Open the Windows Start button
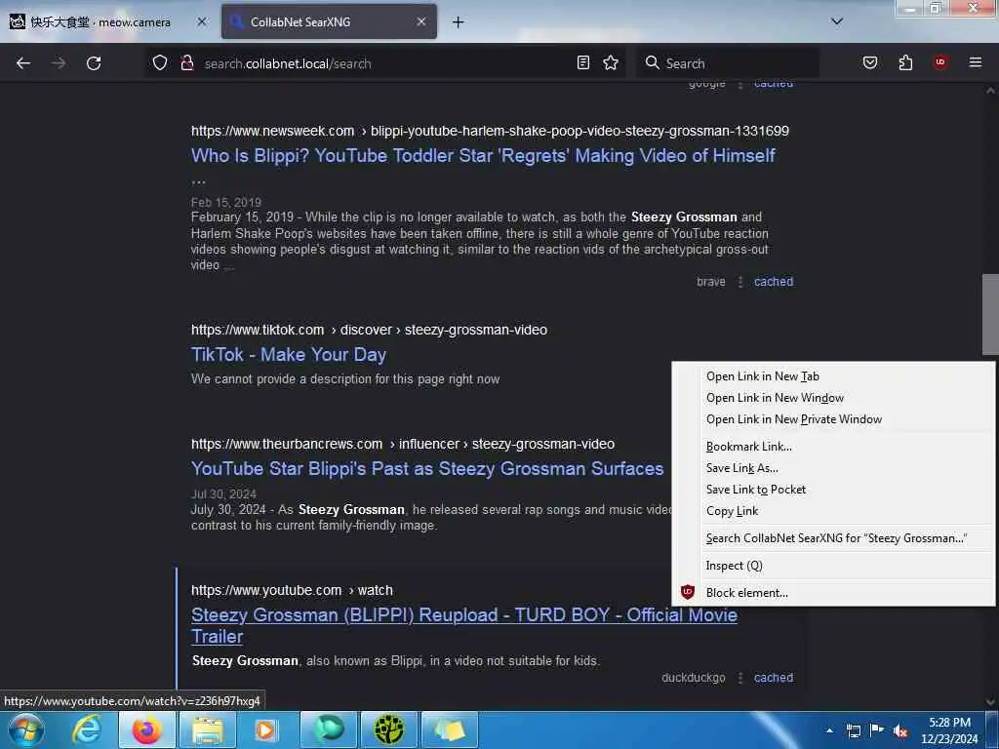Image resolution: width=999 pixels, height=749 pixels. tap(26, 729)
